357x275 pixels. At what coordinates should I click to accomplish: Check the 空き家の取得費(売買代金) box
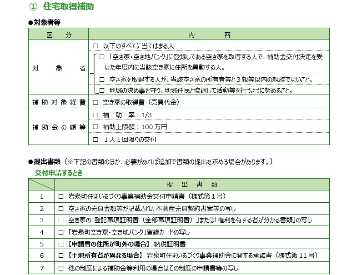pos(96,102)
